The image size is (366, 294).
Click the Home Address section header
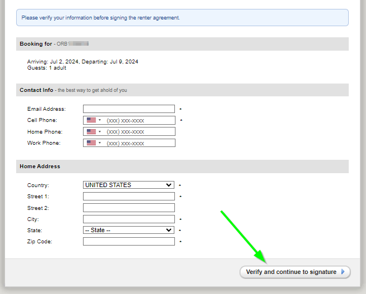click(x=182, y=166)
